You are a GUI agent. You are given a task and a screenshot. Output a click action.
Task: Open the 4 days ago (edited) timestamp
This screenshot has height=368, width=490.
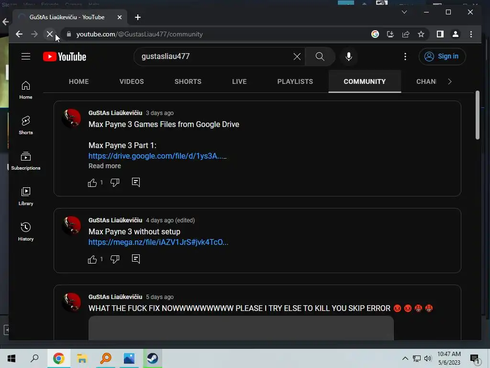[x=170, y=220]
